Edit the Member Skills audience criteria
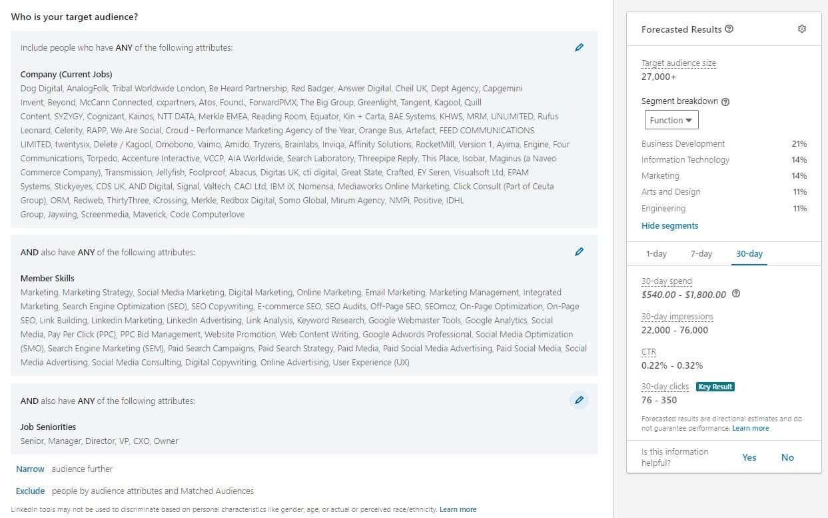Viewport: 828px width, 518px height. coord(579,252)
